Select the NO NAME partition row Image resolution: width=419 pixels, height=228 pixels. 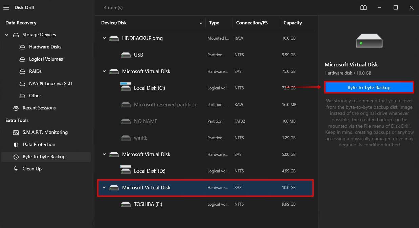pos(206,121)
